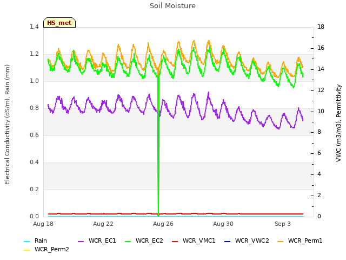Screen dimensions: 346x260
Task: Click the 4 right axis value
Action: [x=319, y=174]
